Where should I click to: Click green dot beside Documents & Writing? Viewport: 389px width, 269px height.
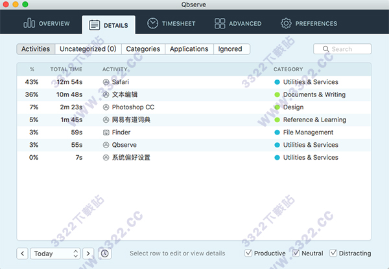click(277, 95)
